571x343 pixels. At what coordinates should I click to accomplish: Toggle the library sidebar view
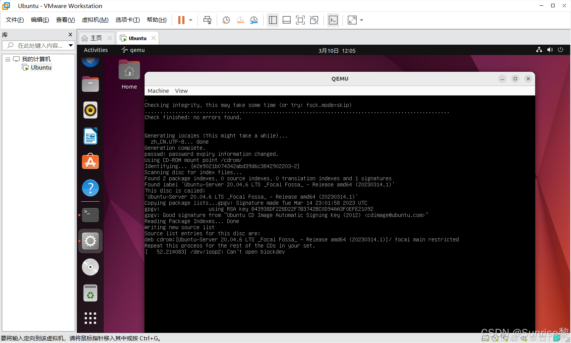pos(273,20)
